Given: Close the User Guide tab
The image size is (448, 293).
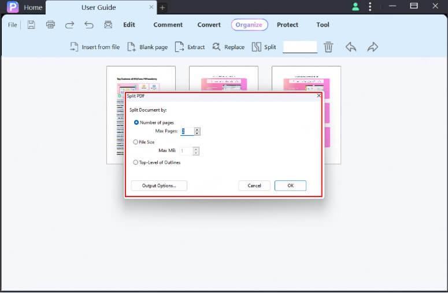Looking at the screenshot, I should click(151, 7).
